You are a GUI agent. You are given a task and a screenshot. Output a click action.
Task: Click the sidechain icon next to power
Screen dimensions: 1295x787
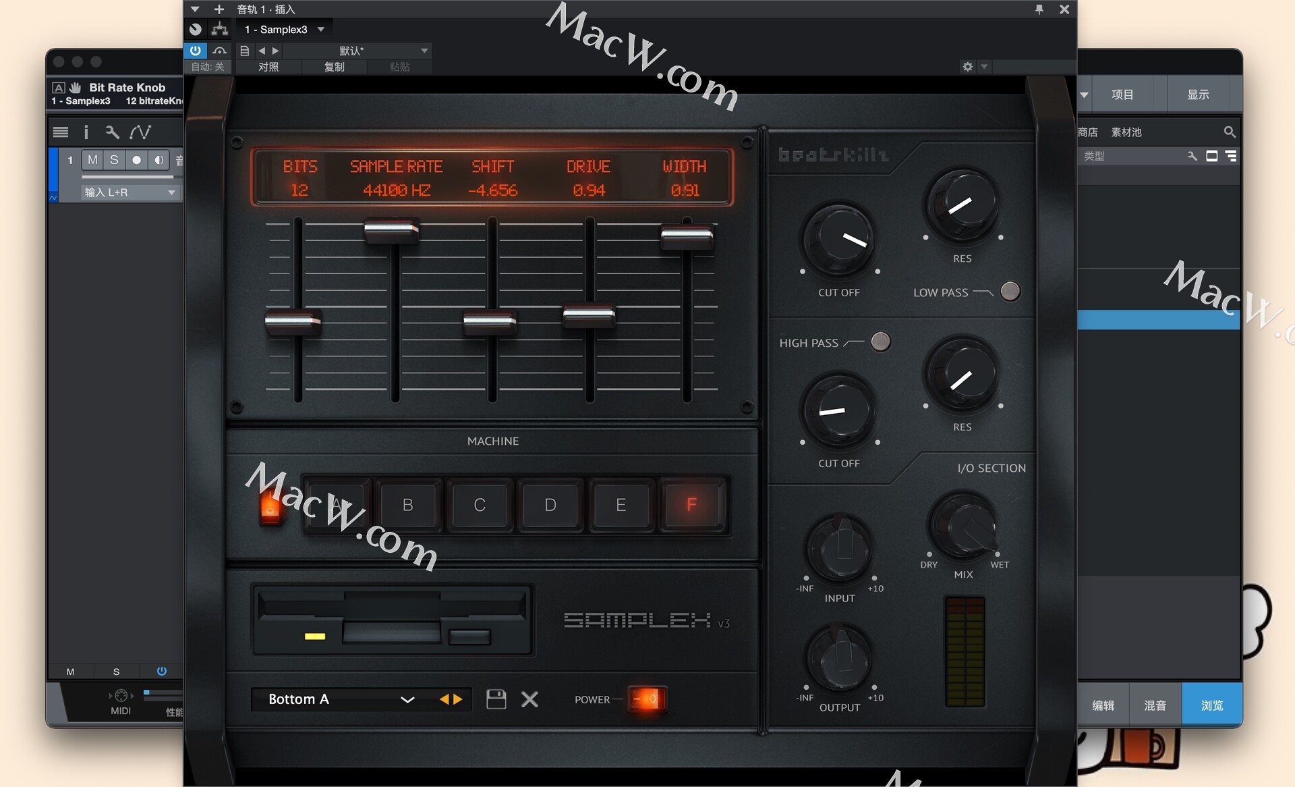(x=219, y=51)
